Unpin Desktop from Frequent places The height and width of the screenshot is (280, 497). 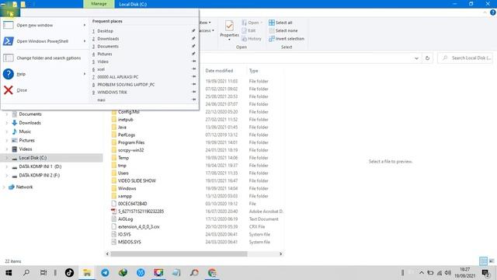(x=193, y=31)
